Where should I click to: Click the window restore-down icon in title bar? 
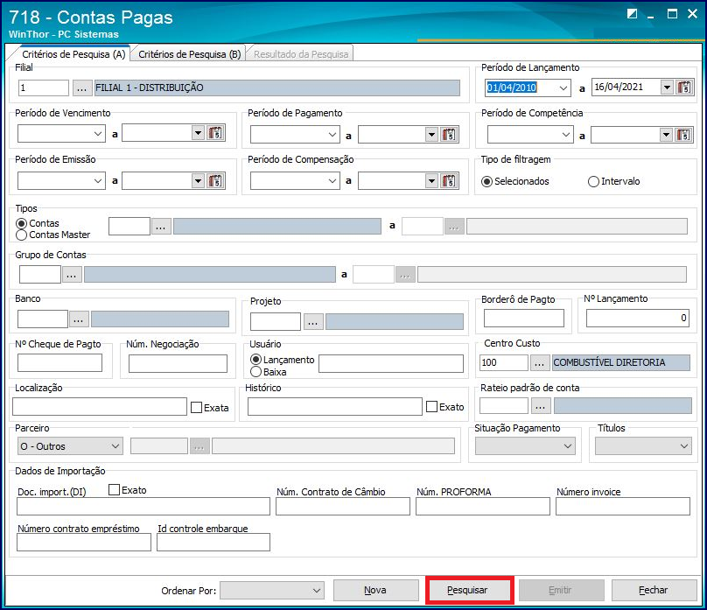coord(632,14)
